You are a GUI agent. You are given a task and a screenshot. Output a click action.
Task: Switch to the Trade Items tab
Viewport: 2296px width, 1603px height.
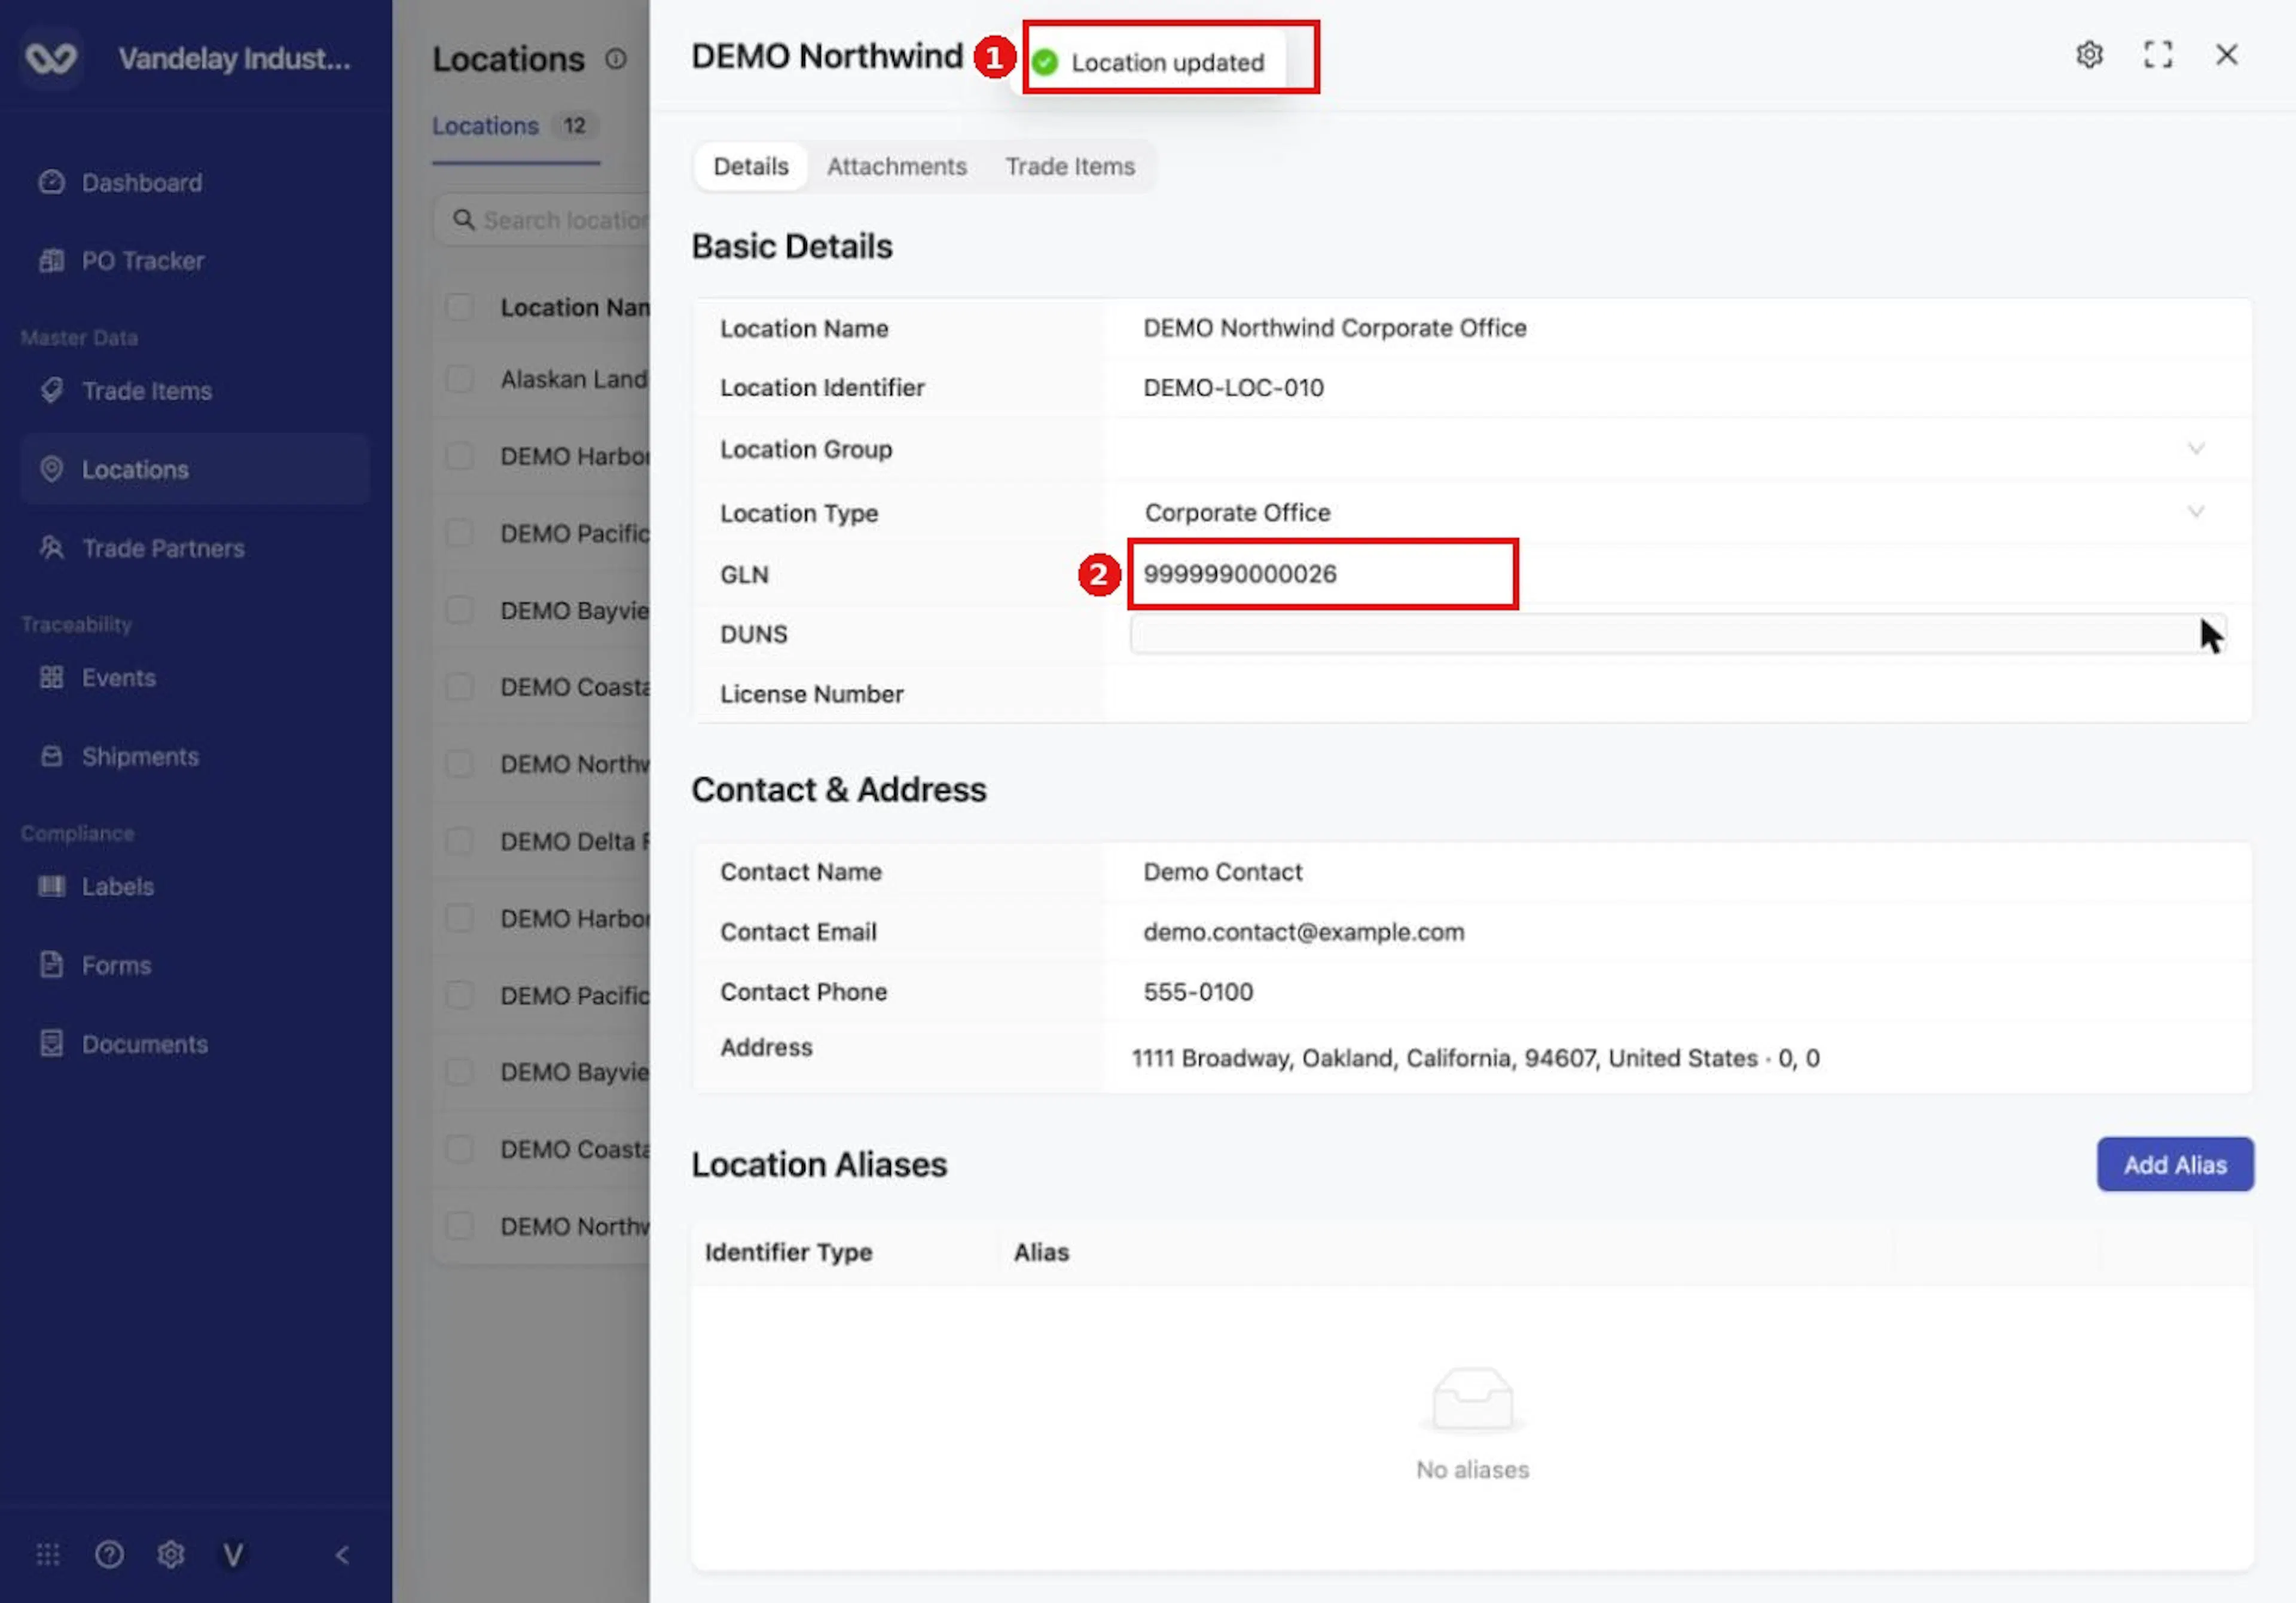(x=1070, y=166)
